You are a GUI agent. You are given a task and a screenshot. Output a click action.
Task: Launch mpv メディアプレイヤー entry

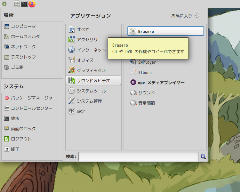pyautogui.click(x=166, y=83)
